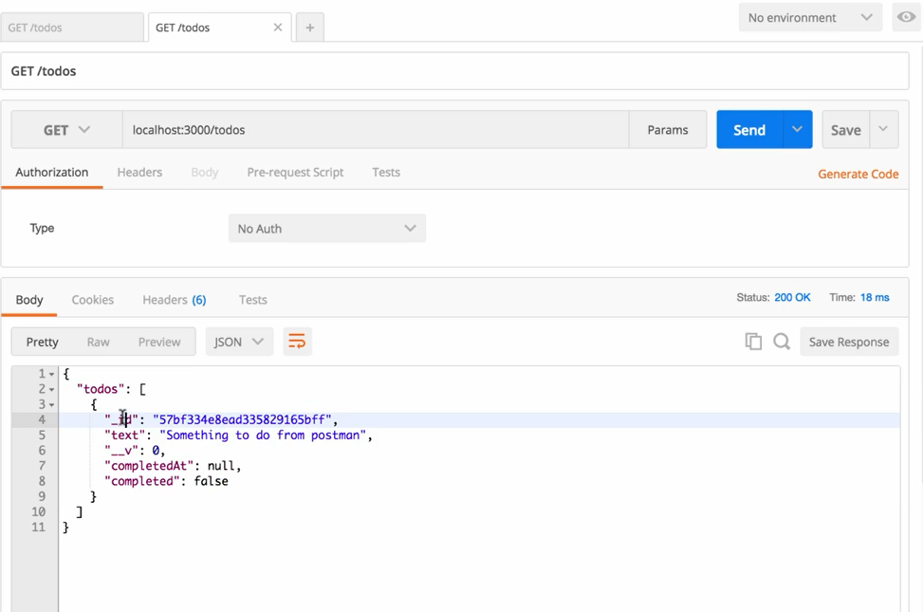923x612 pixels.
Task: Close the active GET /todos tab
Action: tap(278, 28)
